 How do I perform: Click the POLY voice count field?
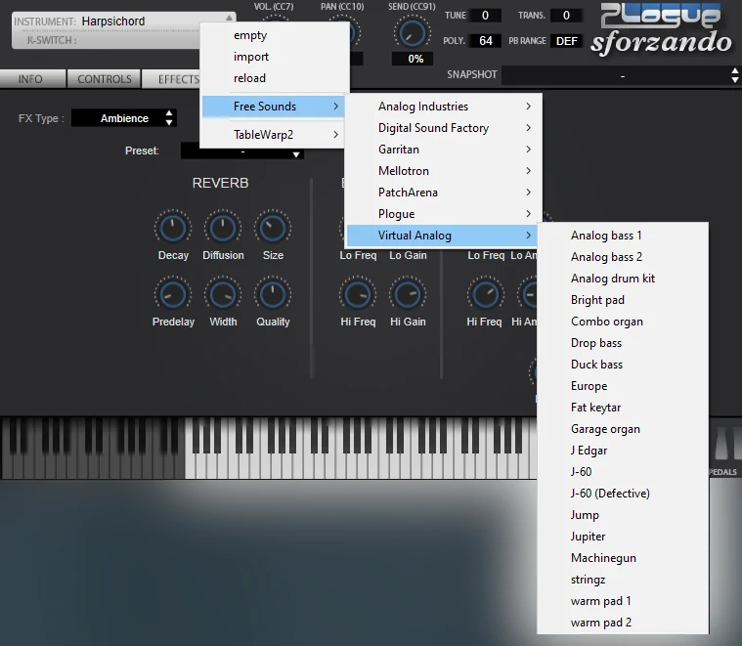pos(485,41)
